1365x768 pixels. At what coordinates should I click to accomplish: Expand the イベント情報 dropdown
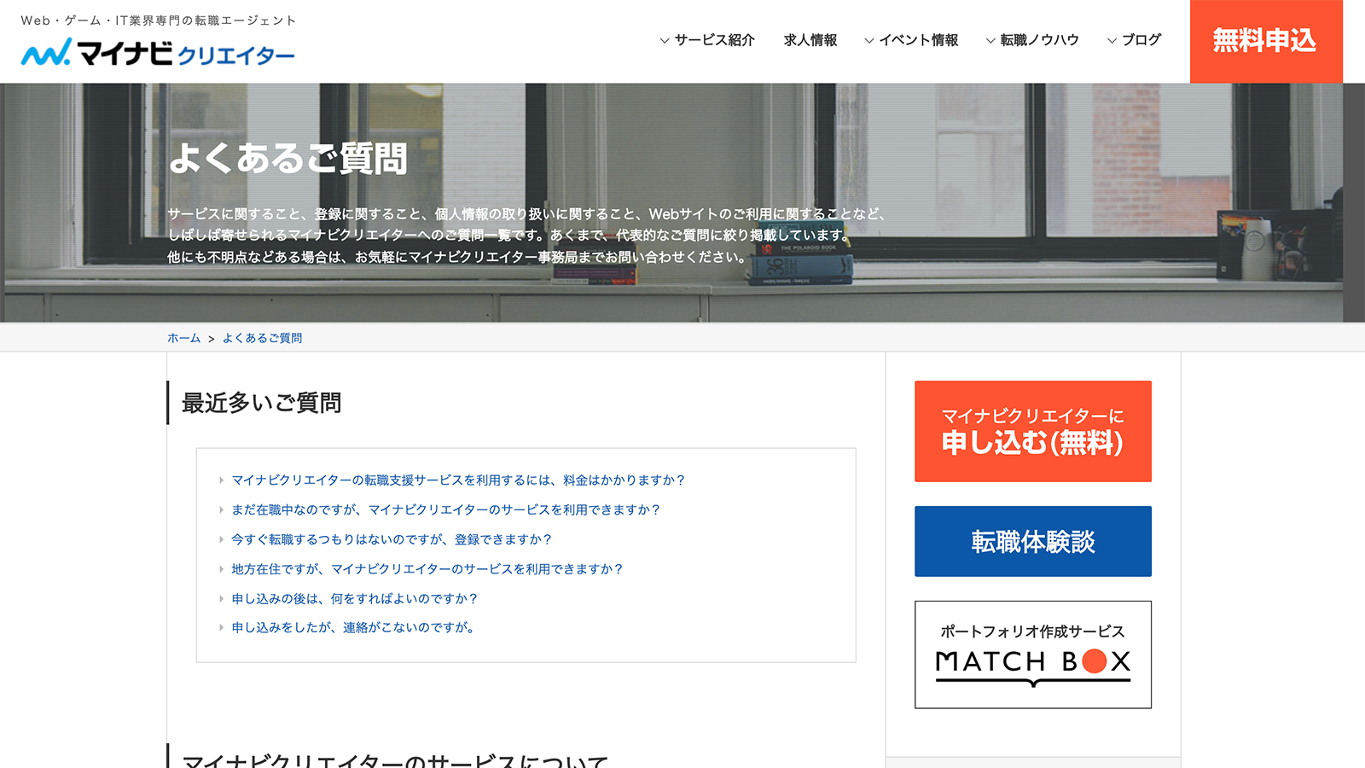[911, 40]
